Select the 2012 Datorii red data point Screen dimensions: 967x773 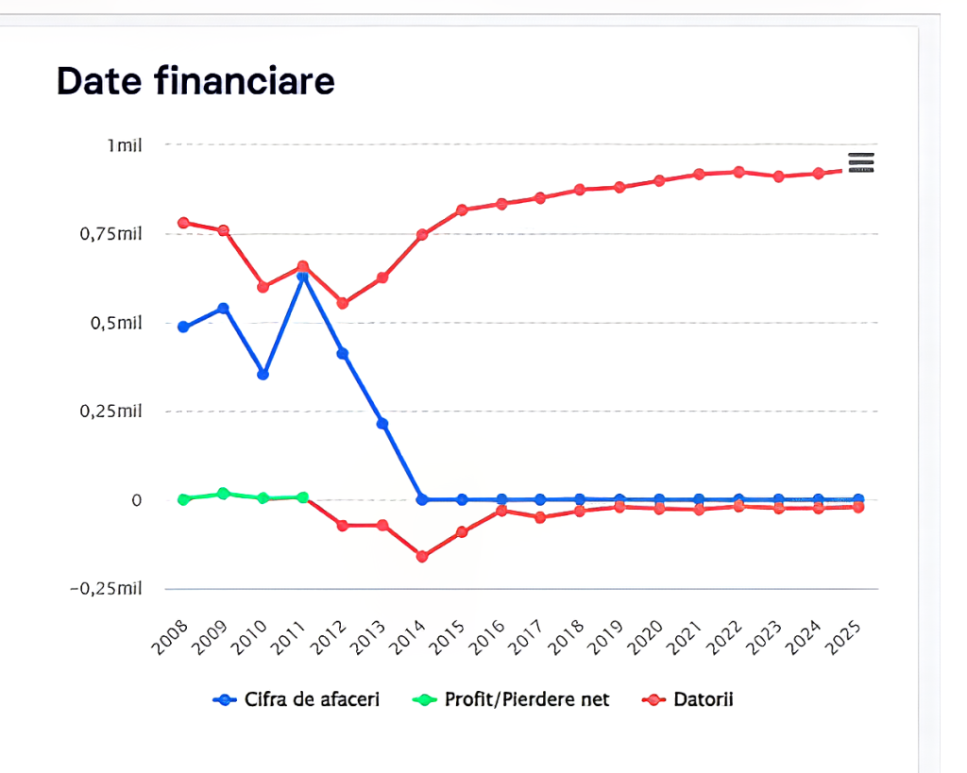[342, 303]
